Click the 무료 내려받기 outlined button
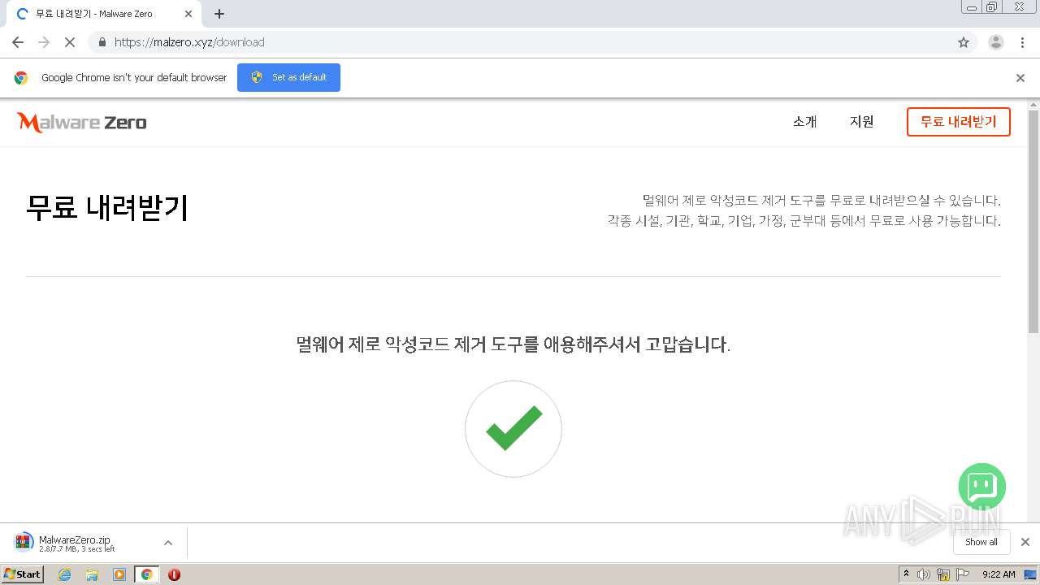Viewport: 1040px width, 585px height. coord(959,122)
